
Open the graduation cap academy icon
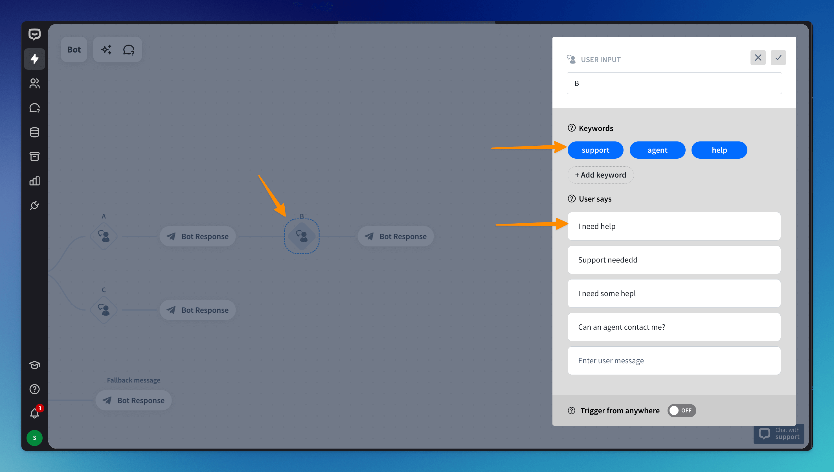tap(34, 365)
